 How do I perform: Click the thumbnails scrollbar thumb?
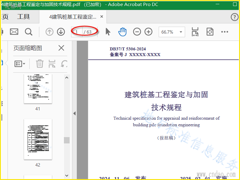point(67,140)
